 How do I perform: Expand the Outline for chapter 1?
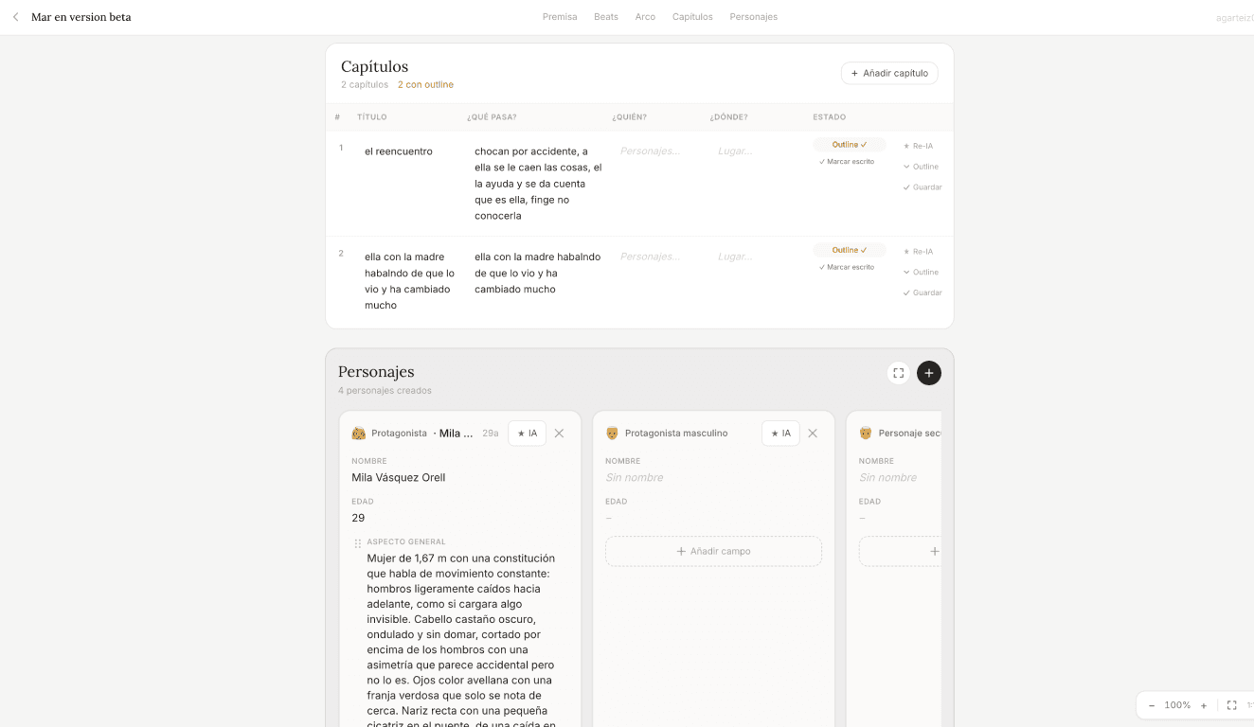click(x=921, y=167)
